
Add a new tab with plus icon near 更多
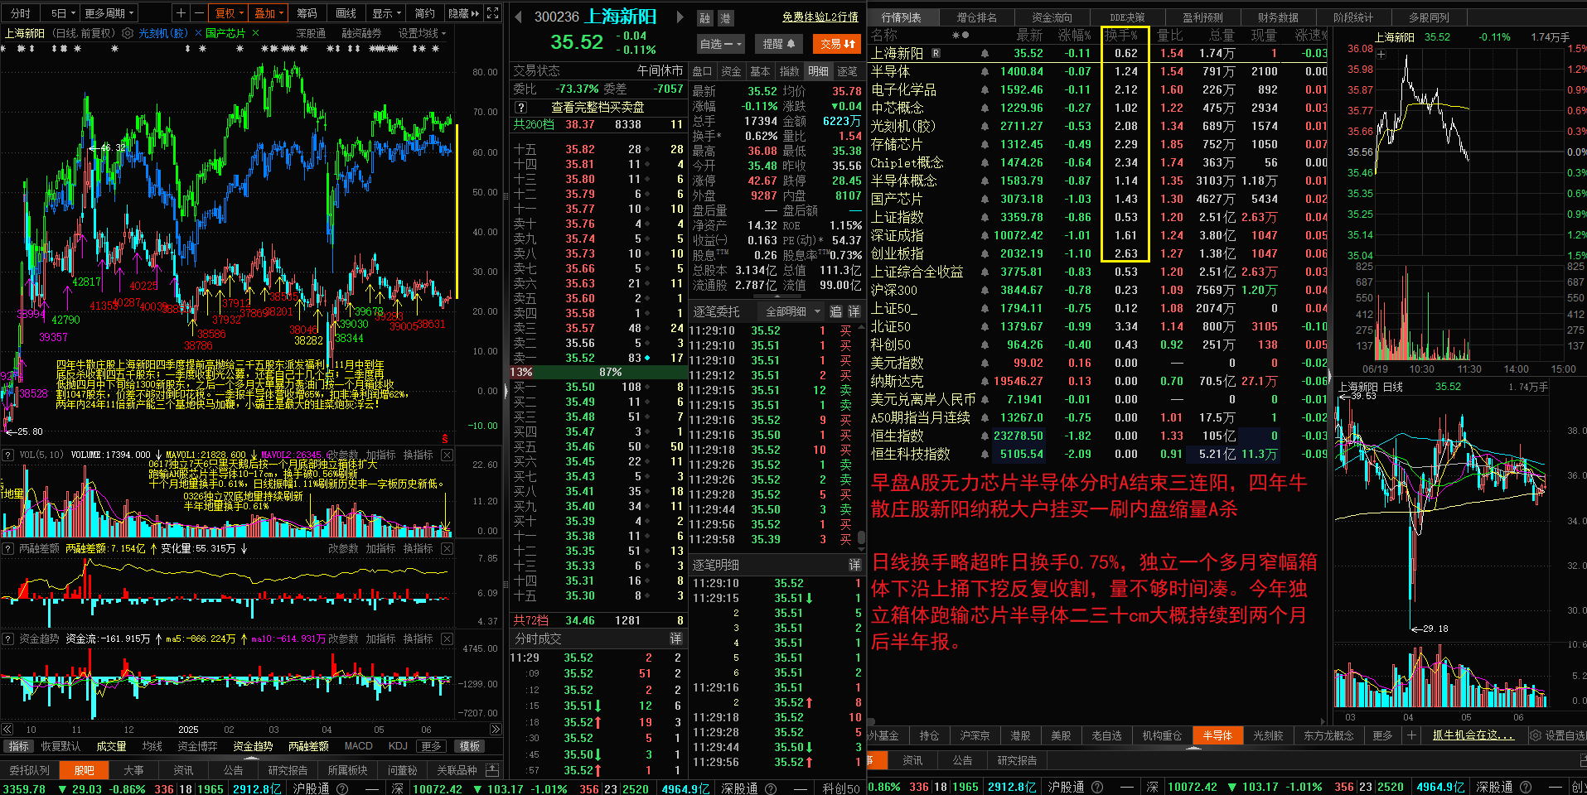[1412, 735]
